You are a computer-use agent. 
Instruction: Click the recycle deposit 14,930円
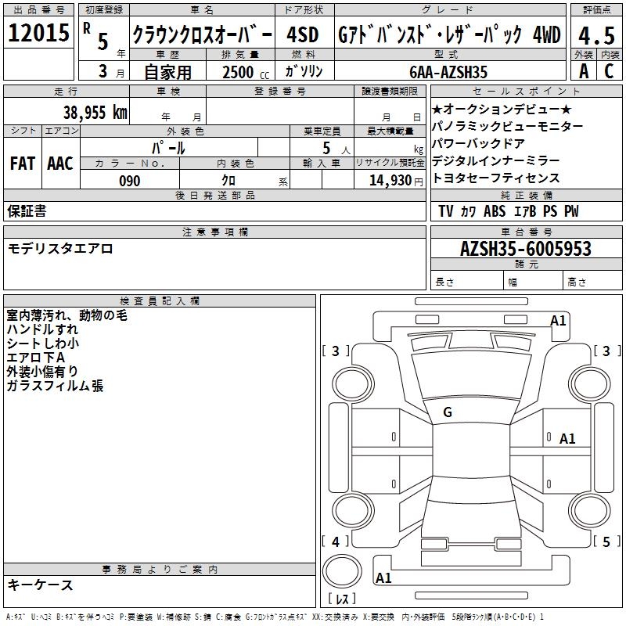[x=396, y=181]
